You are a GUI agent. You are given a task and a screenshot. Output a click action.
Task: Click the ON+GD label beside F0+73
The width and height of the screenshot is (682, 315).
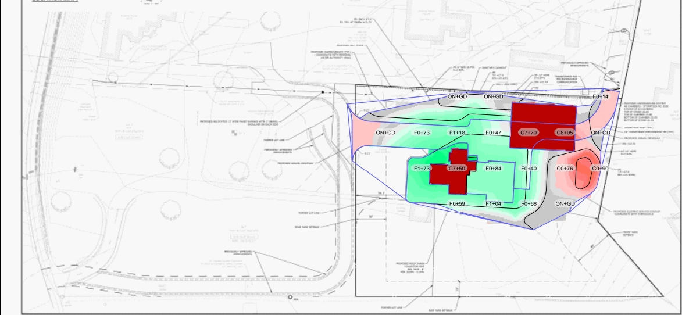point(385,133)
